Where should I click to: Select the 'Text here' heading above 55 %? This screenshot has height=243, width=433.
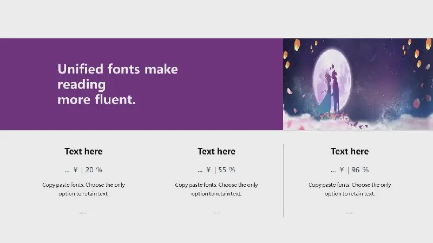tap(216, 151)
